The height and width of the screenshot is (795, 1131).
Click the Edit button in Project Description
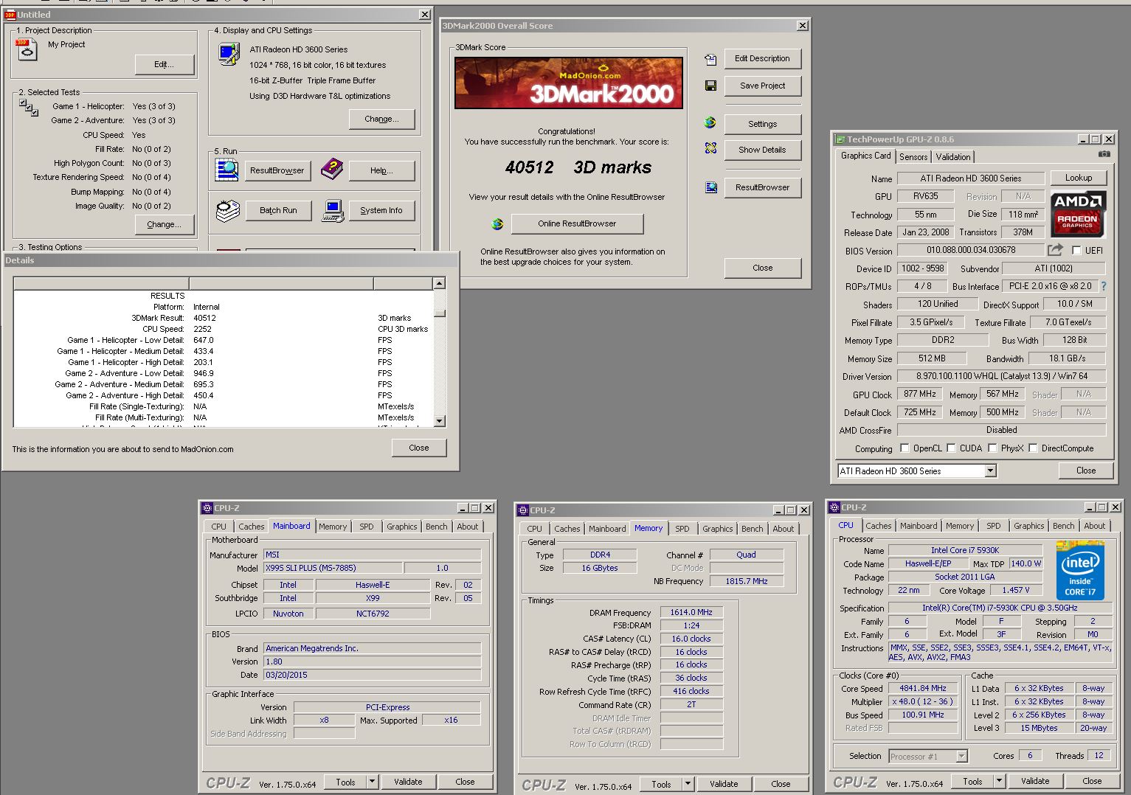pyautogui.click(x=164, y=64)
